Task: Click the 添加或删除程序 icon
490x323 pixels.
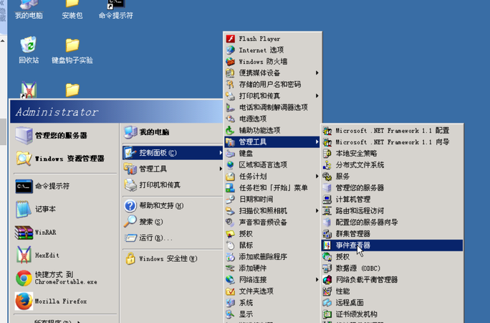Action: pyautogui.click(x=230, y=257)
